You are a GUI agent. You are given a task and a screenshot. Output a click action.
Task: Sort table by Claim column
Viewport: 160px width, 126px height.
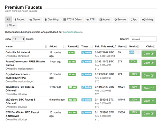coord(151,47)
